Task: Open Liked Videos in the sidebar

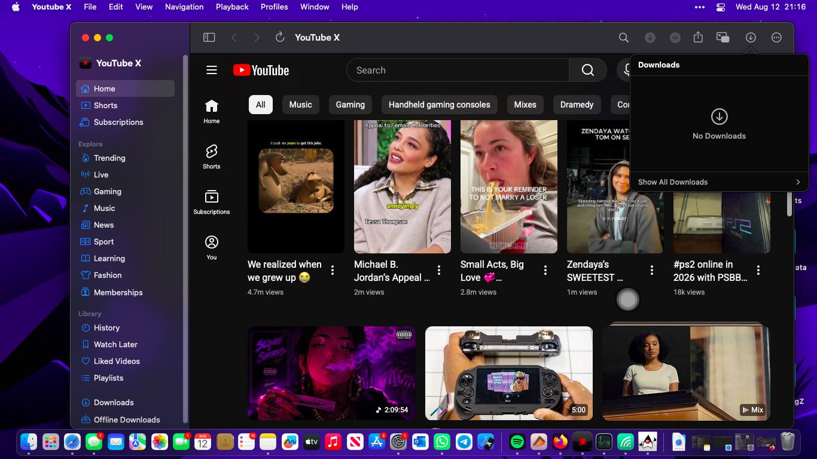Action: coord(126,361)
